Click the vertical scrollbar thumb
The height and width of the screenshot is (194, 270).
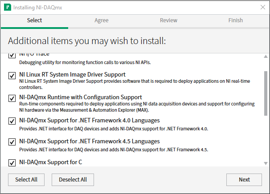pyautogui.click(x=266, y=93)
